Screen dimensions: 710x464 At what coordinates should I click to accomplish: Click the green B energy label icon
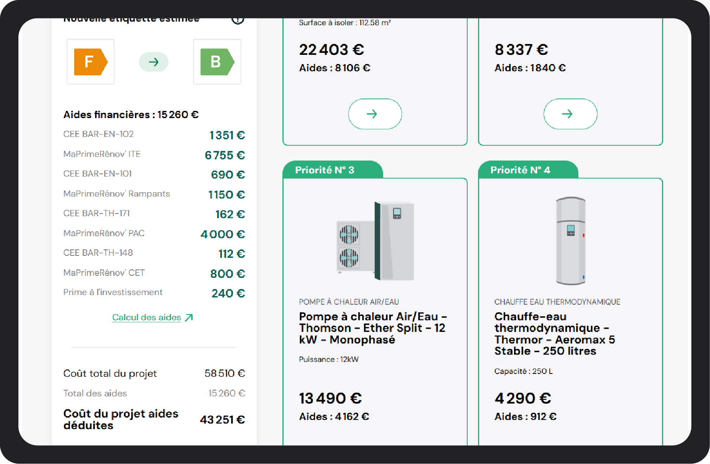coord(217,62)
